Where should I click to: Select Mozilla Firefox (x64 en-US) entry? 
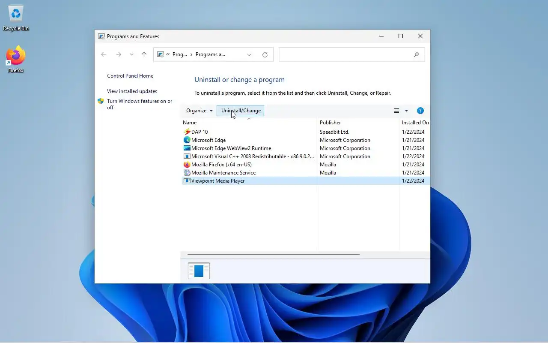tap(221, 165)
